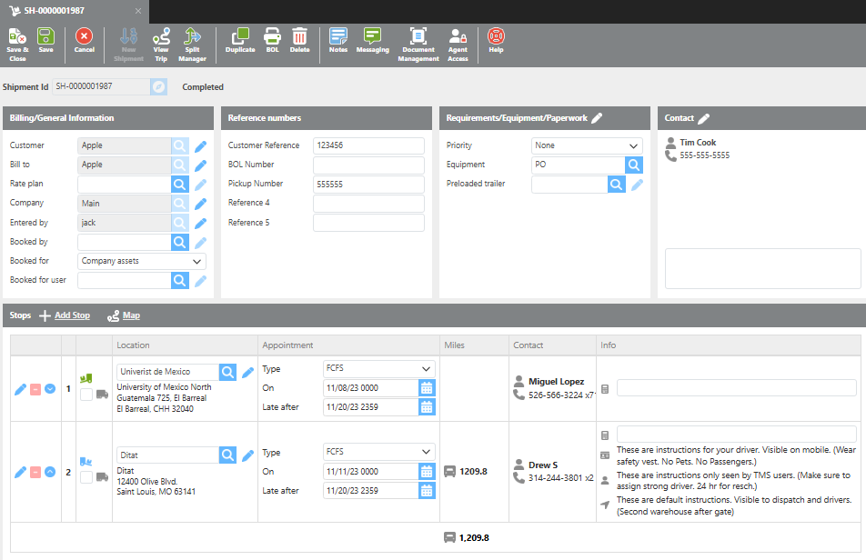This screenshot has height=560, width=866.
Task: Open the stops Map link
Action: pyautogui.click(x=131, y=315)
